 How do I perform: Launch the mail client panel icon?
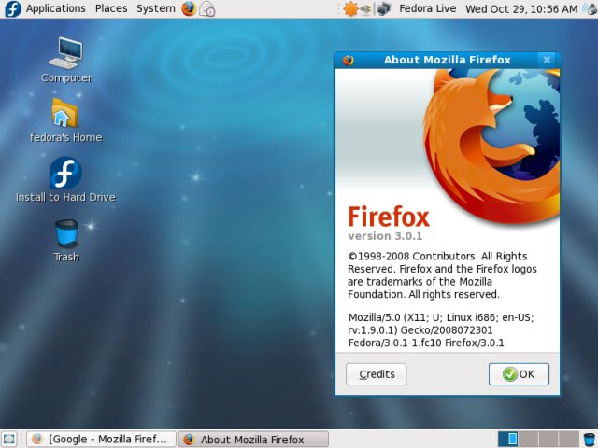[207, 9]
